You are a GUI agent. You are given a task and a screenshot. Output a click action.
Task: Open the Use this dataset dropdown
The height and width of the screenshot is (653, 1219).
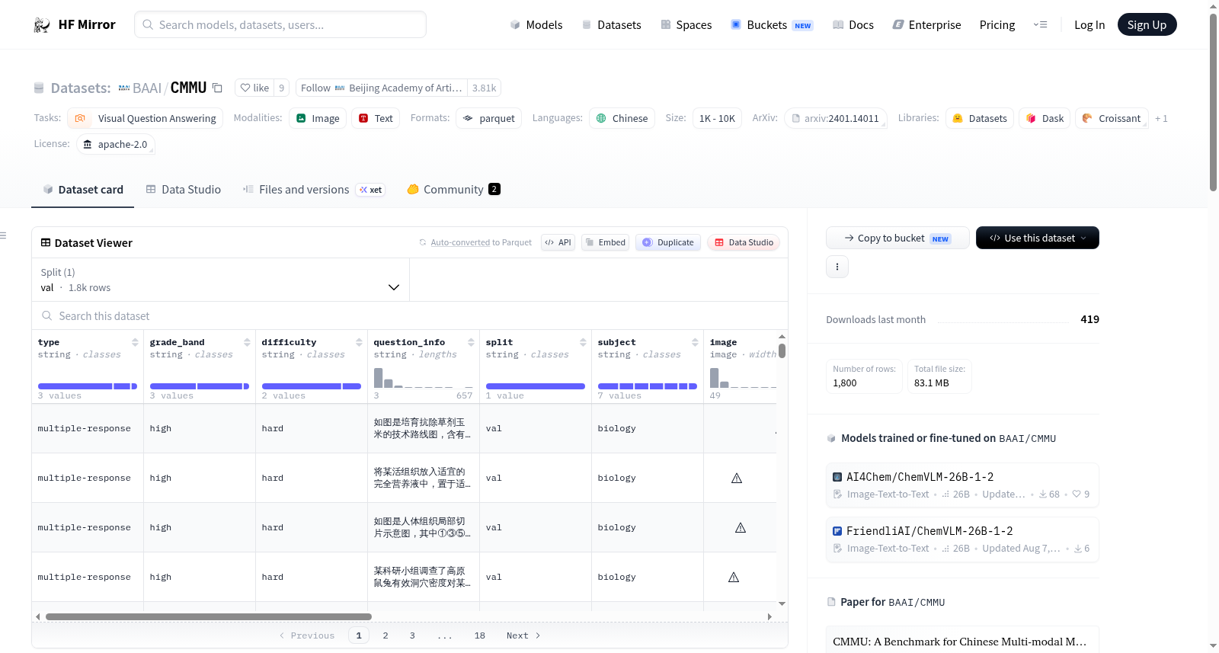coord(1037,238)
